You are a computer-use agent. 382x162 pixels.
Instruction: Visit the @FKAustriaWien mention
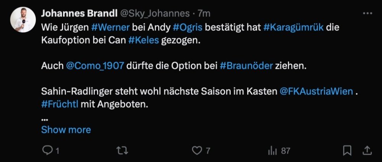coord(316,91)
